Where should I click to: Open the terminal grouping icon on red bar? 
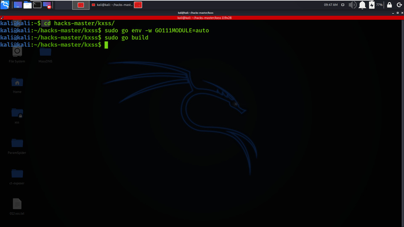(x=2, y=18)
